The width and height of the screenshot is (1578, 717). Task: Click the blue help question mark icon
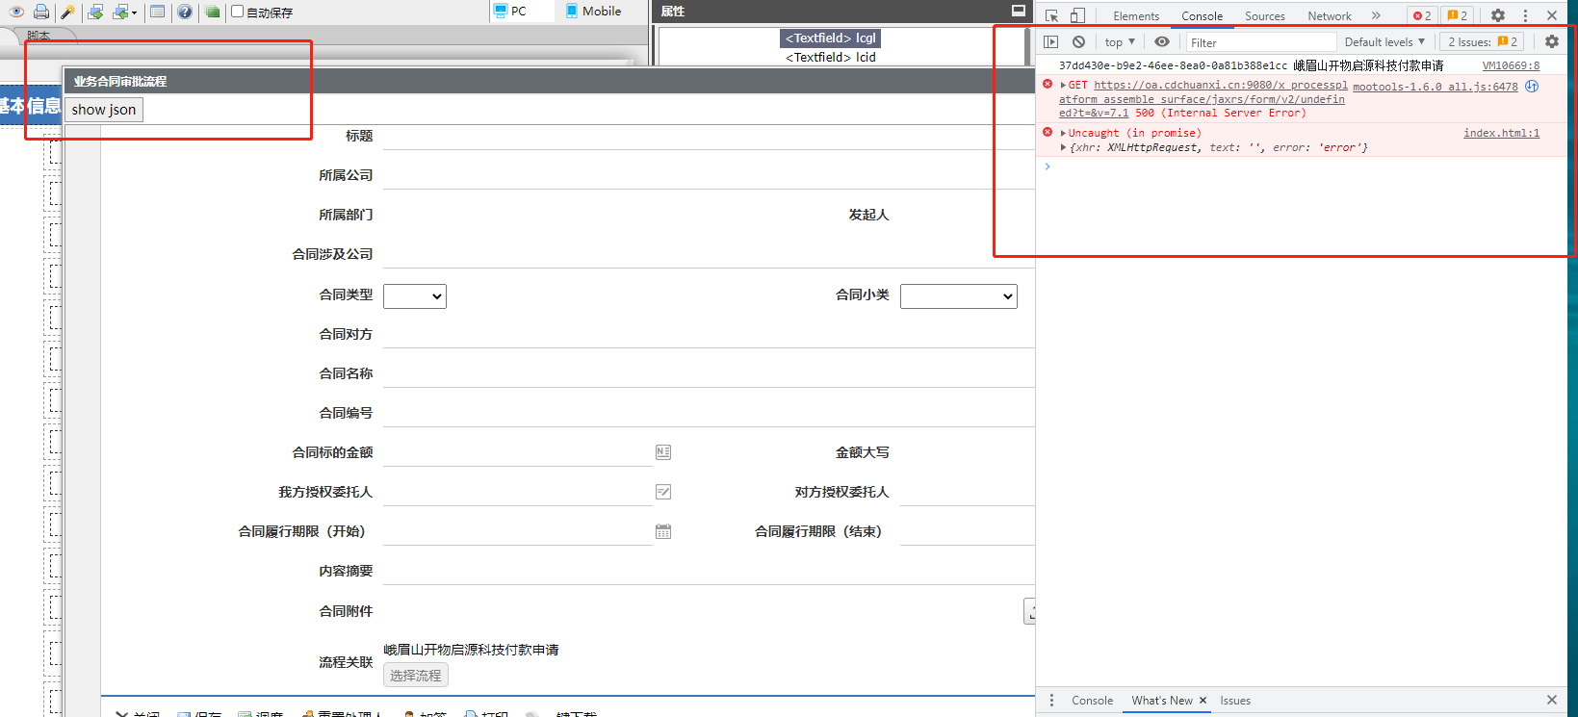click(x=185, y=12)
